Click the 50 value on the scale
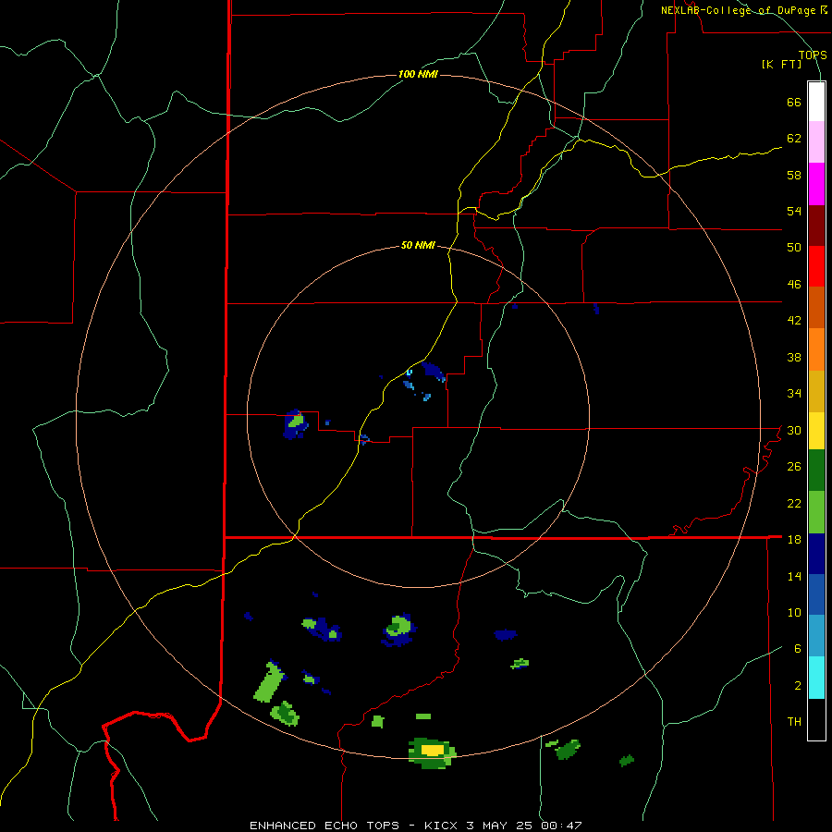The image size is (832, 832). pos(794,247)
